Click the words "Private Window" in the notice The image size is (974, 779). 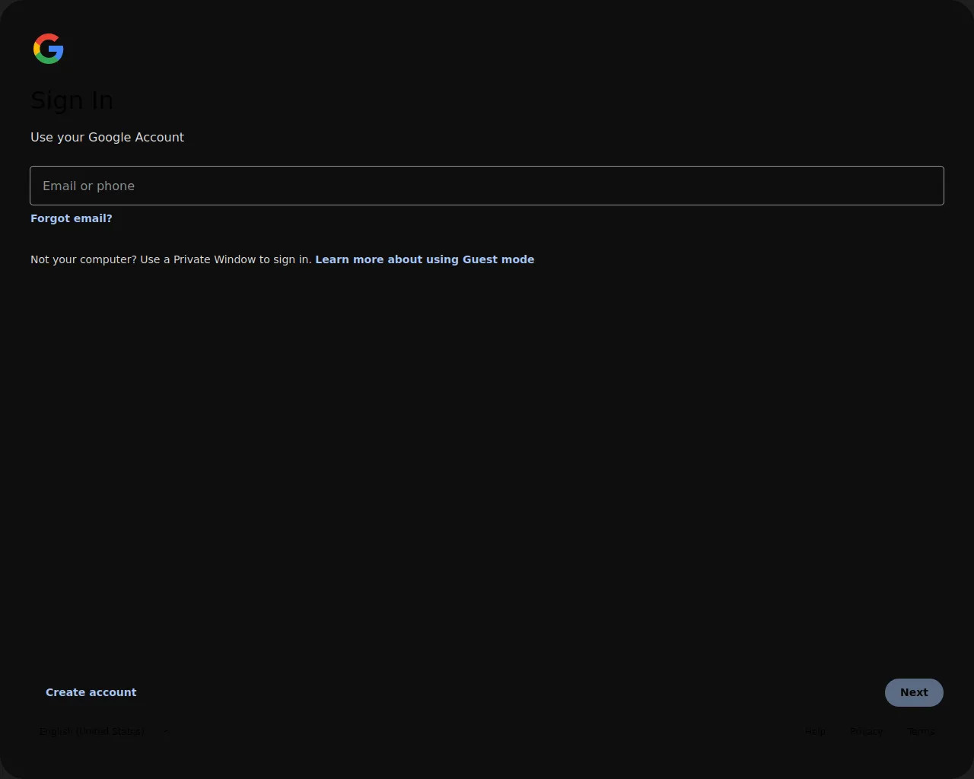pos(215,259)
